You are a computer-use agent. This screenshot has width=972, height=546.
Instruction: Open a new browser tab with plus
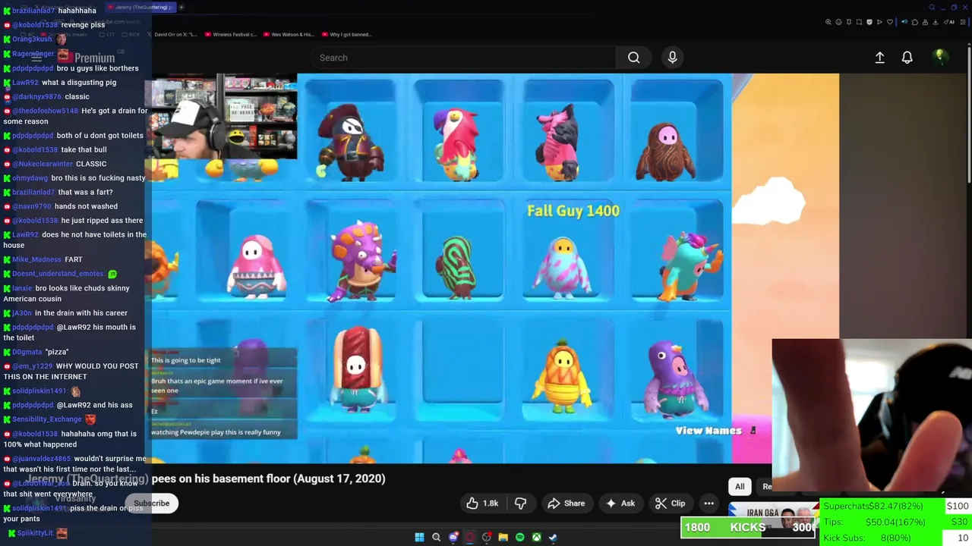coord(181,7)
